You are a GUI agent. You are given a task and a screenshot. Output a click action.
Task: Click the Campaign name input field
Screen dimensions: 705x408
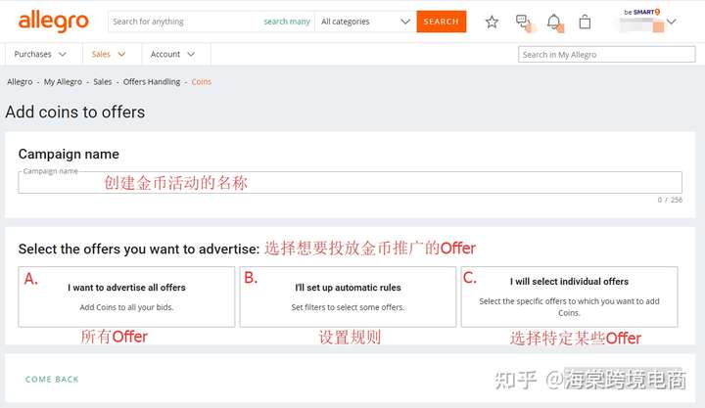click(350, 182)
